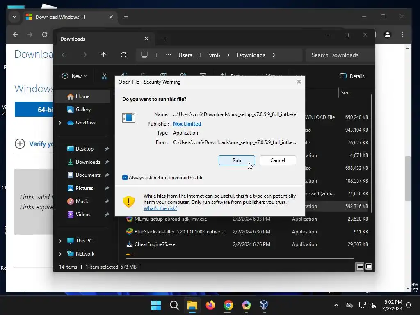The image size is (420, 315).
Task: Click Users in the breadcrumb path
Action: coord(185,55)
